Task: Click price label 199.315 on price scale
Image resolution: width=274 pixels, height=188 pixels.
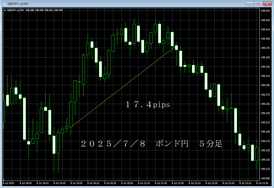Action: tap(266, 76)
